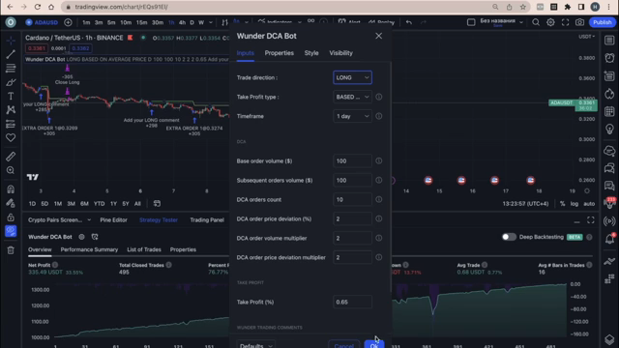Show info for Timeframe setting

click(378, 116)
